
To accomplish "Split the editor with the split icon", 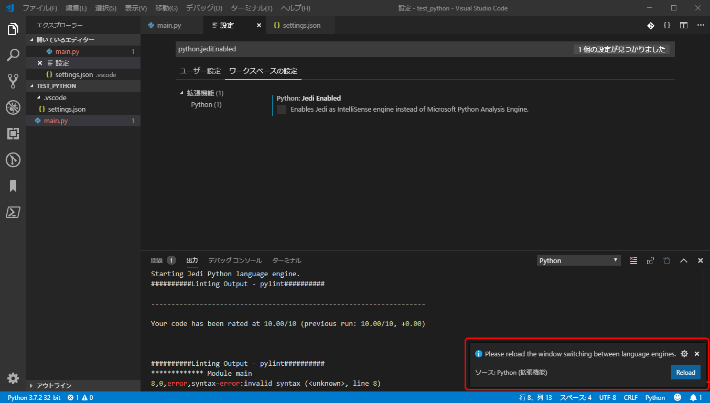I will pyautogui.click(x=683, y=25).
